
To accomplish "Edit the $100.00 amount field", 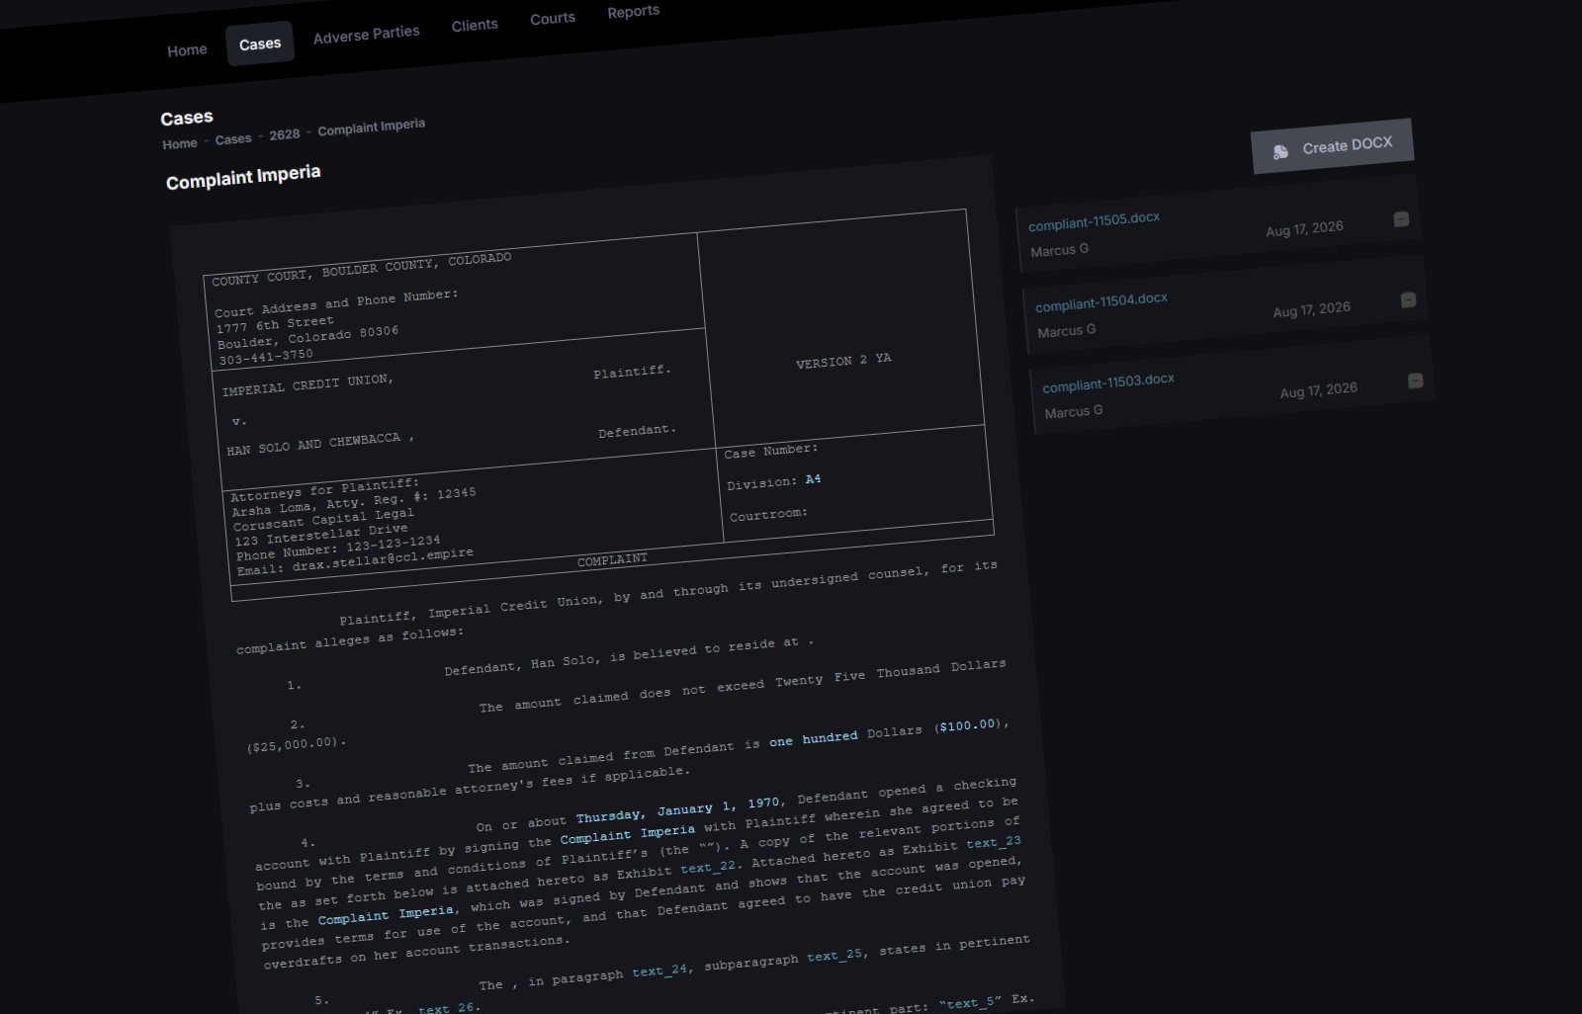I will (x=968, y=725).
